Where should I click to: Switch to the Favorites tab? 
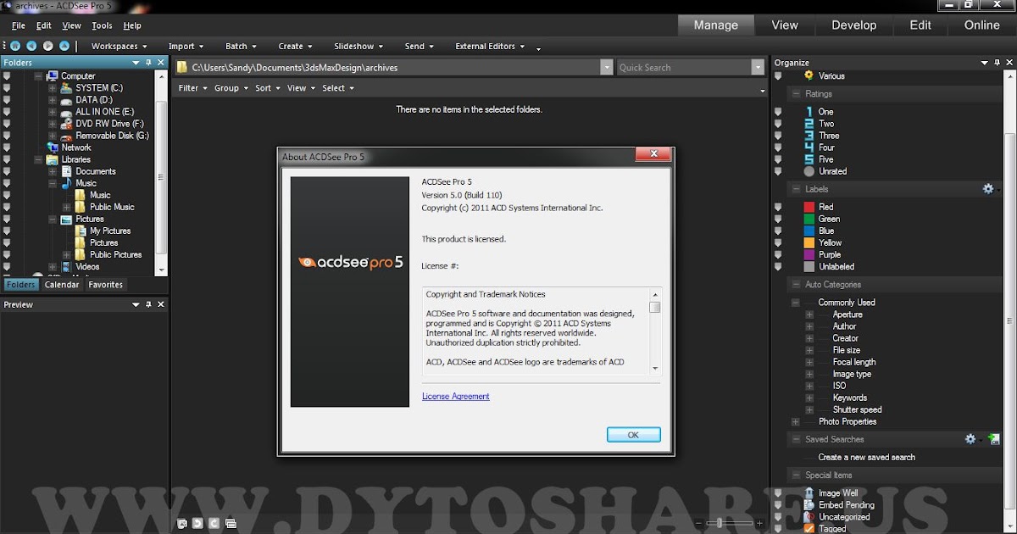[x=106, y=285]
